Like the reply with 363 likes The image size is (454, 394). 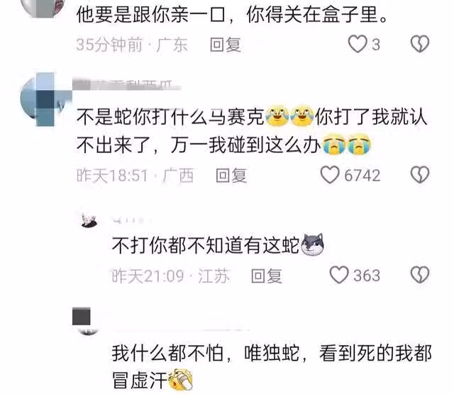tap(339, 275)
